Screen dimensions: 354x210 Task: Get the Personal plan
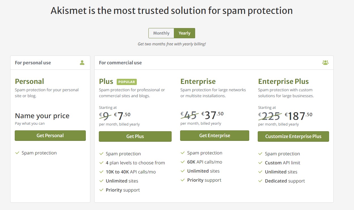point(50,135)
